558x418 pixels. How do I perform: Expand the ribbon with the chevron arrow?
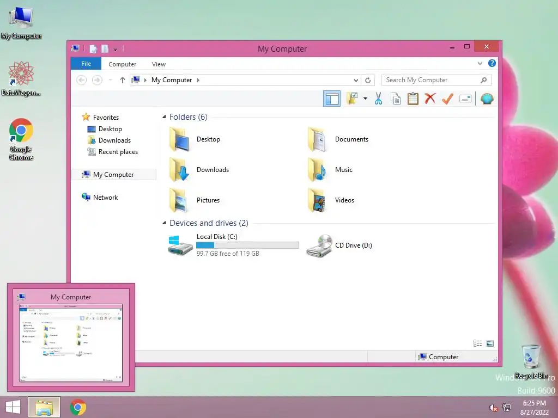point(480,64)
